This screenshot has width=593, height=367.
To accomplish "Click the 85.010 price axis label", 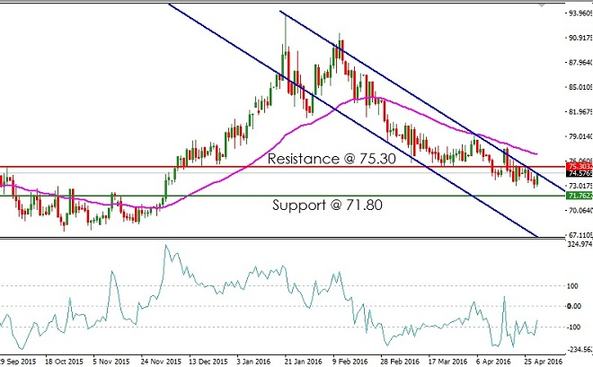I will [580, 87].
